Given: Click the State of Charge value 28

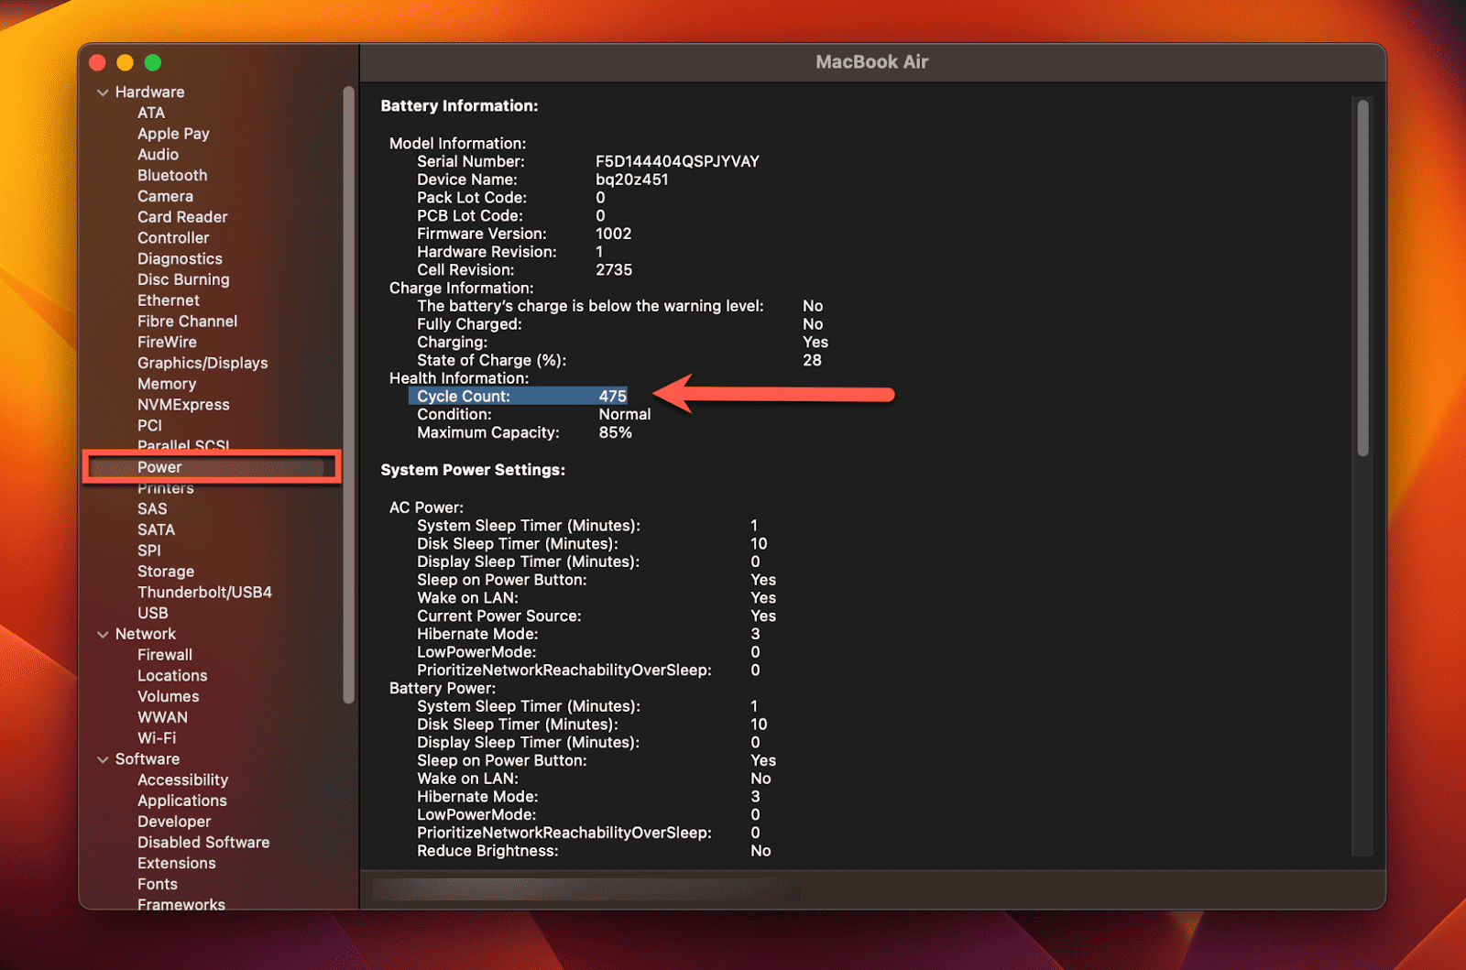Looking at the screenshot, I should click(x=812, y=360).
